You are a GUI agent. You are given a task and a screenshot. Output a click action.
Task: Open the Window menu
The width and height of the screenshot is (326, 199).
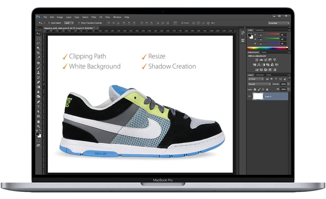click(x=117, y=17)
